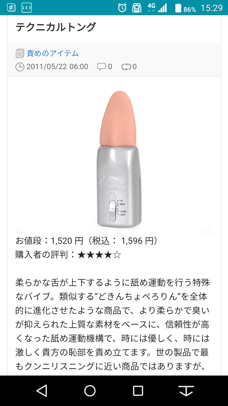Tap the Android back navigation triangle

pos(42,391)
